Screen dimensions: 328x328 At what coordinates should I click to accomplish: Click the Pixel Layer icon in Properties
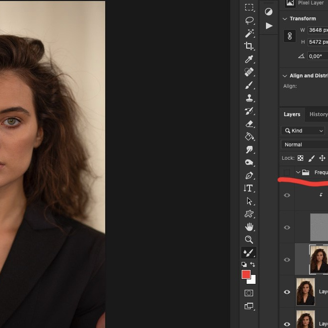tap(290, 3)
